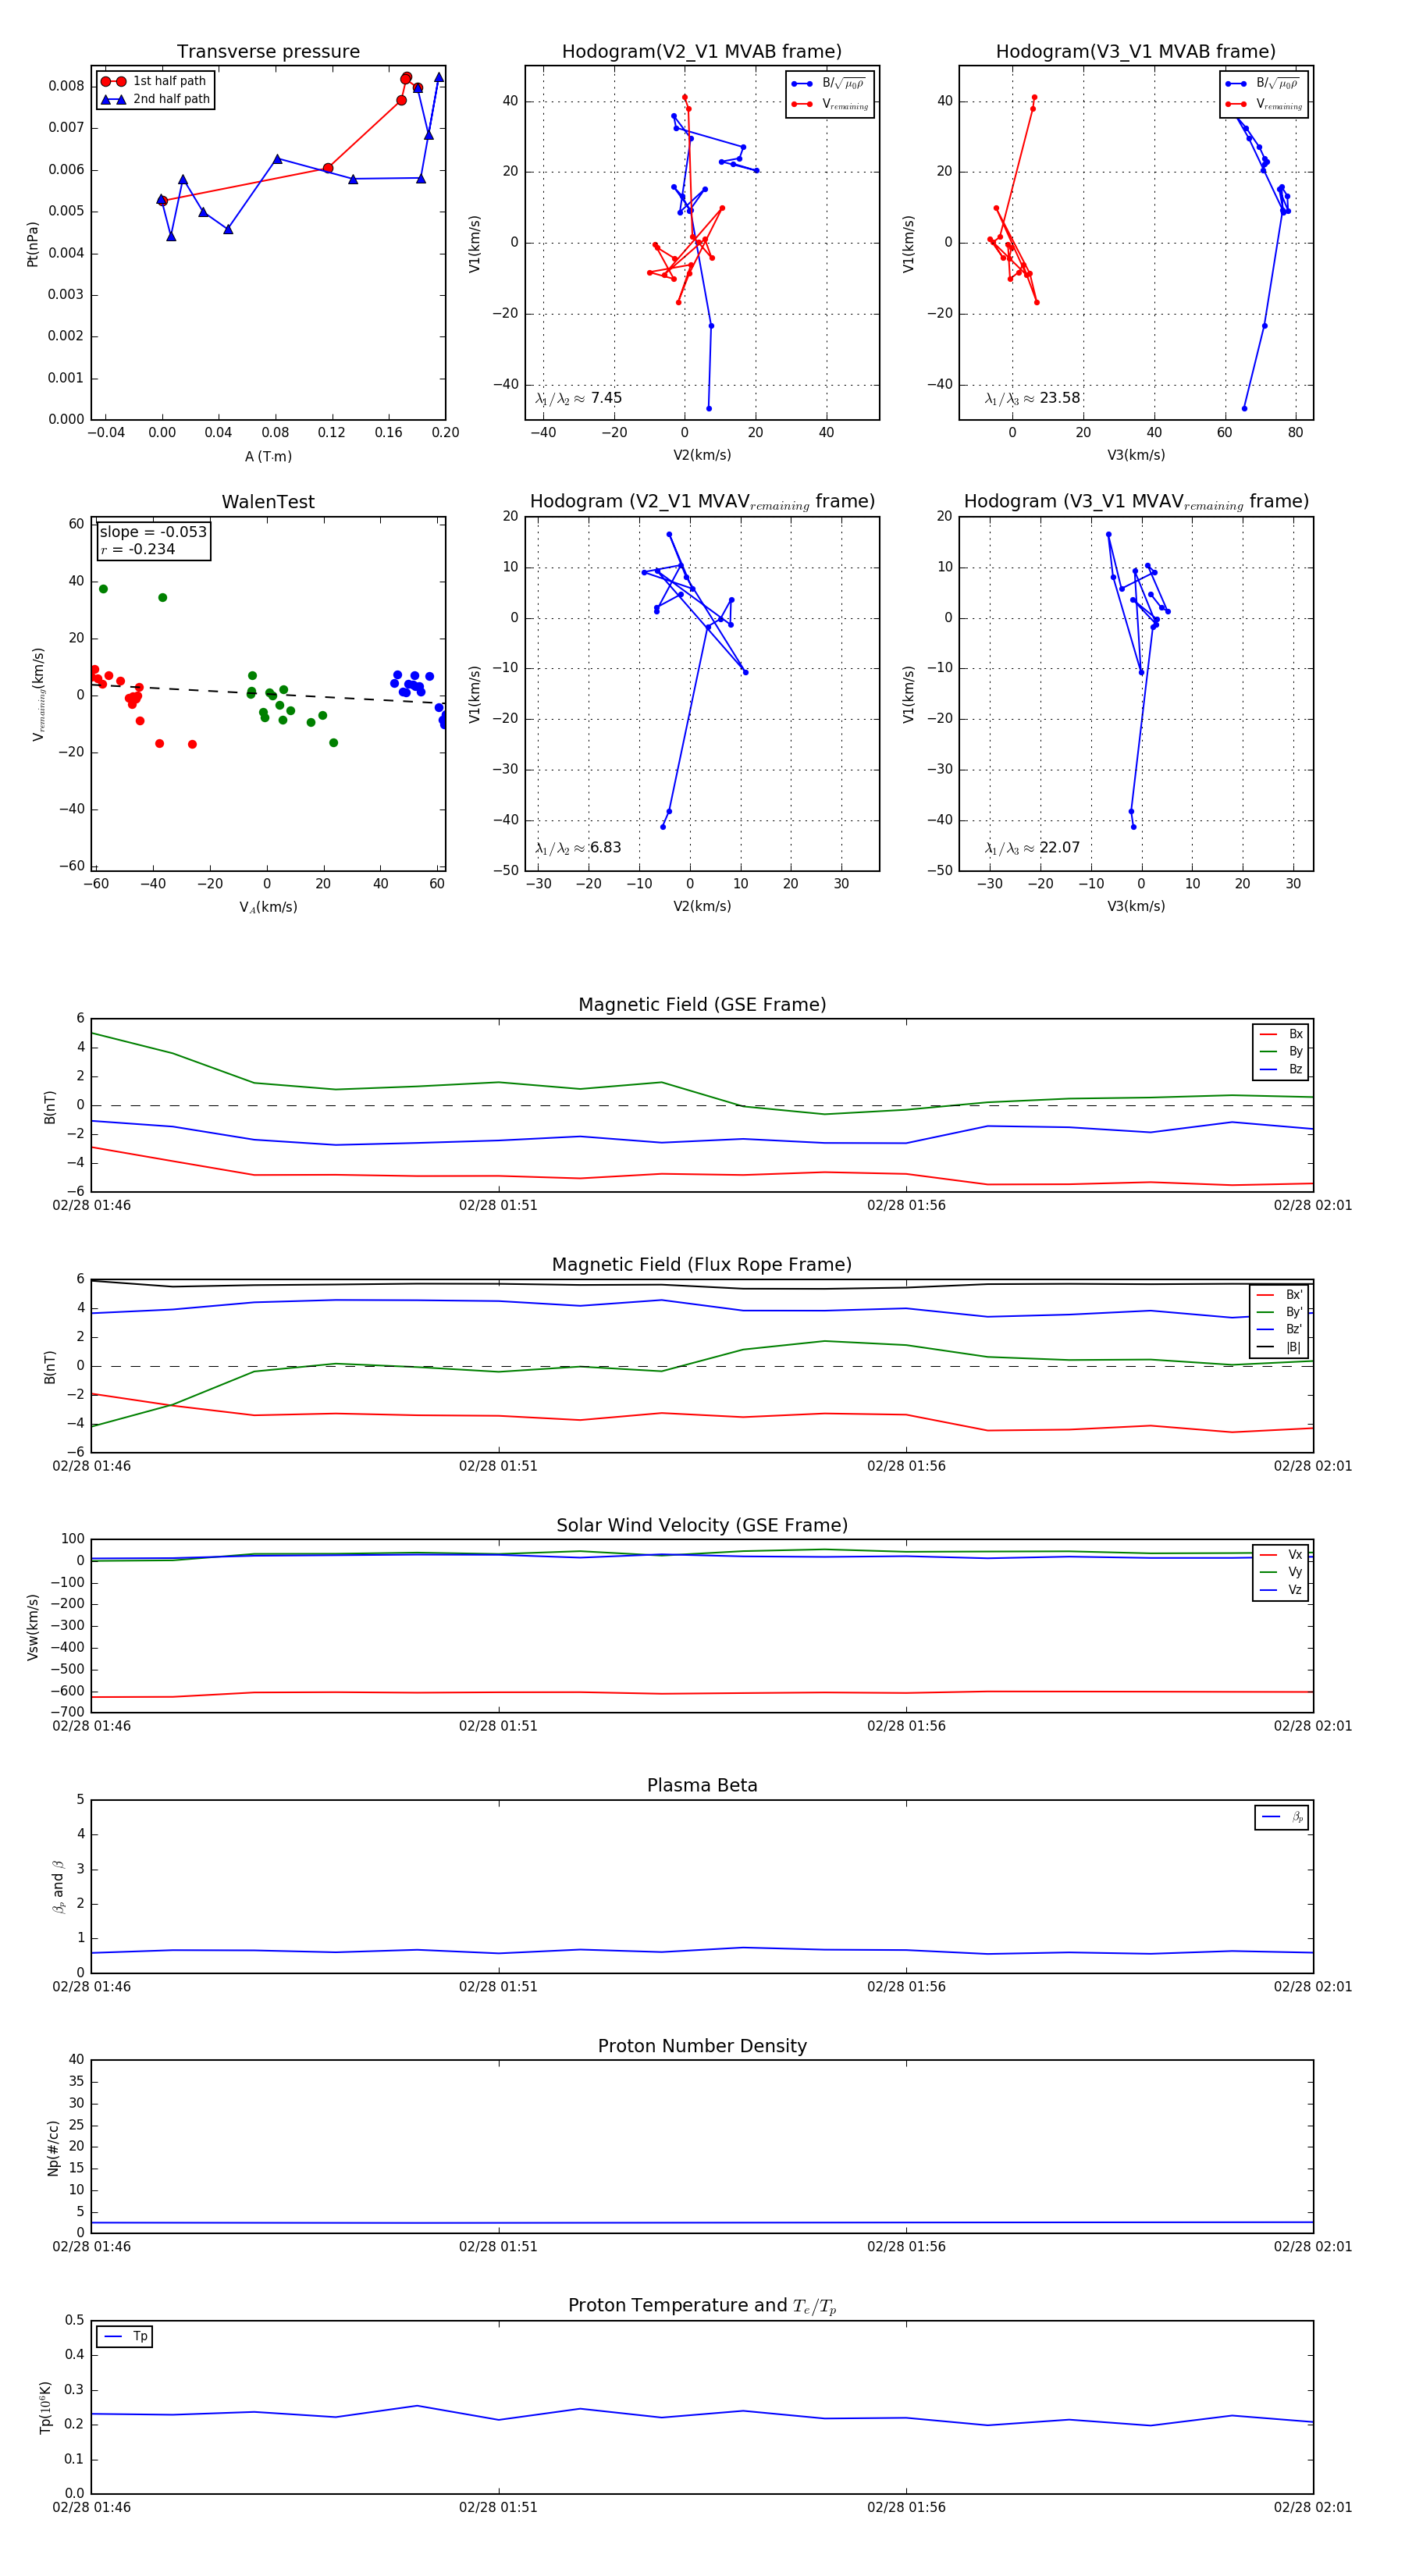This screenshot has width=1405, height=2576.
Task: Click the 'Magnetic Field (Flux Rope Frame)' title
Action: tap(702, 1264)
